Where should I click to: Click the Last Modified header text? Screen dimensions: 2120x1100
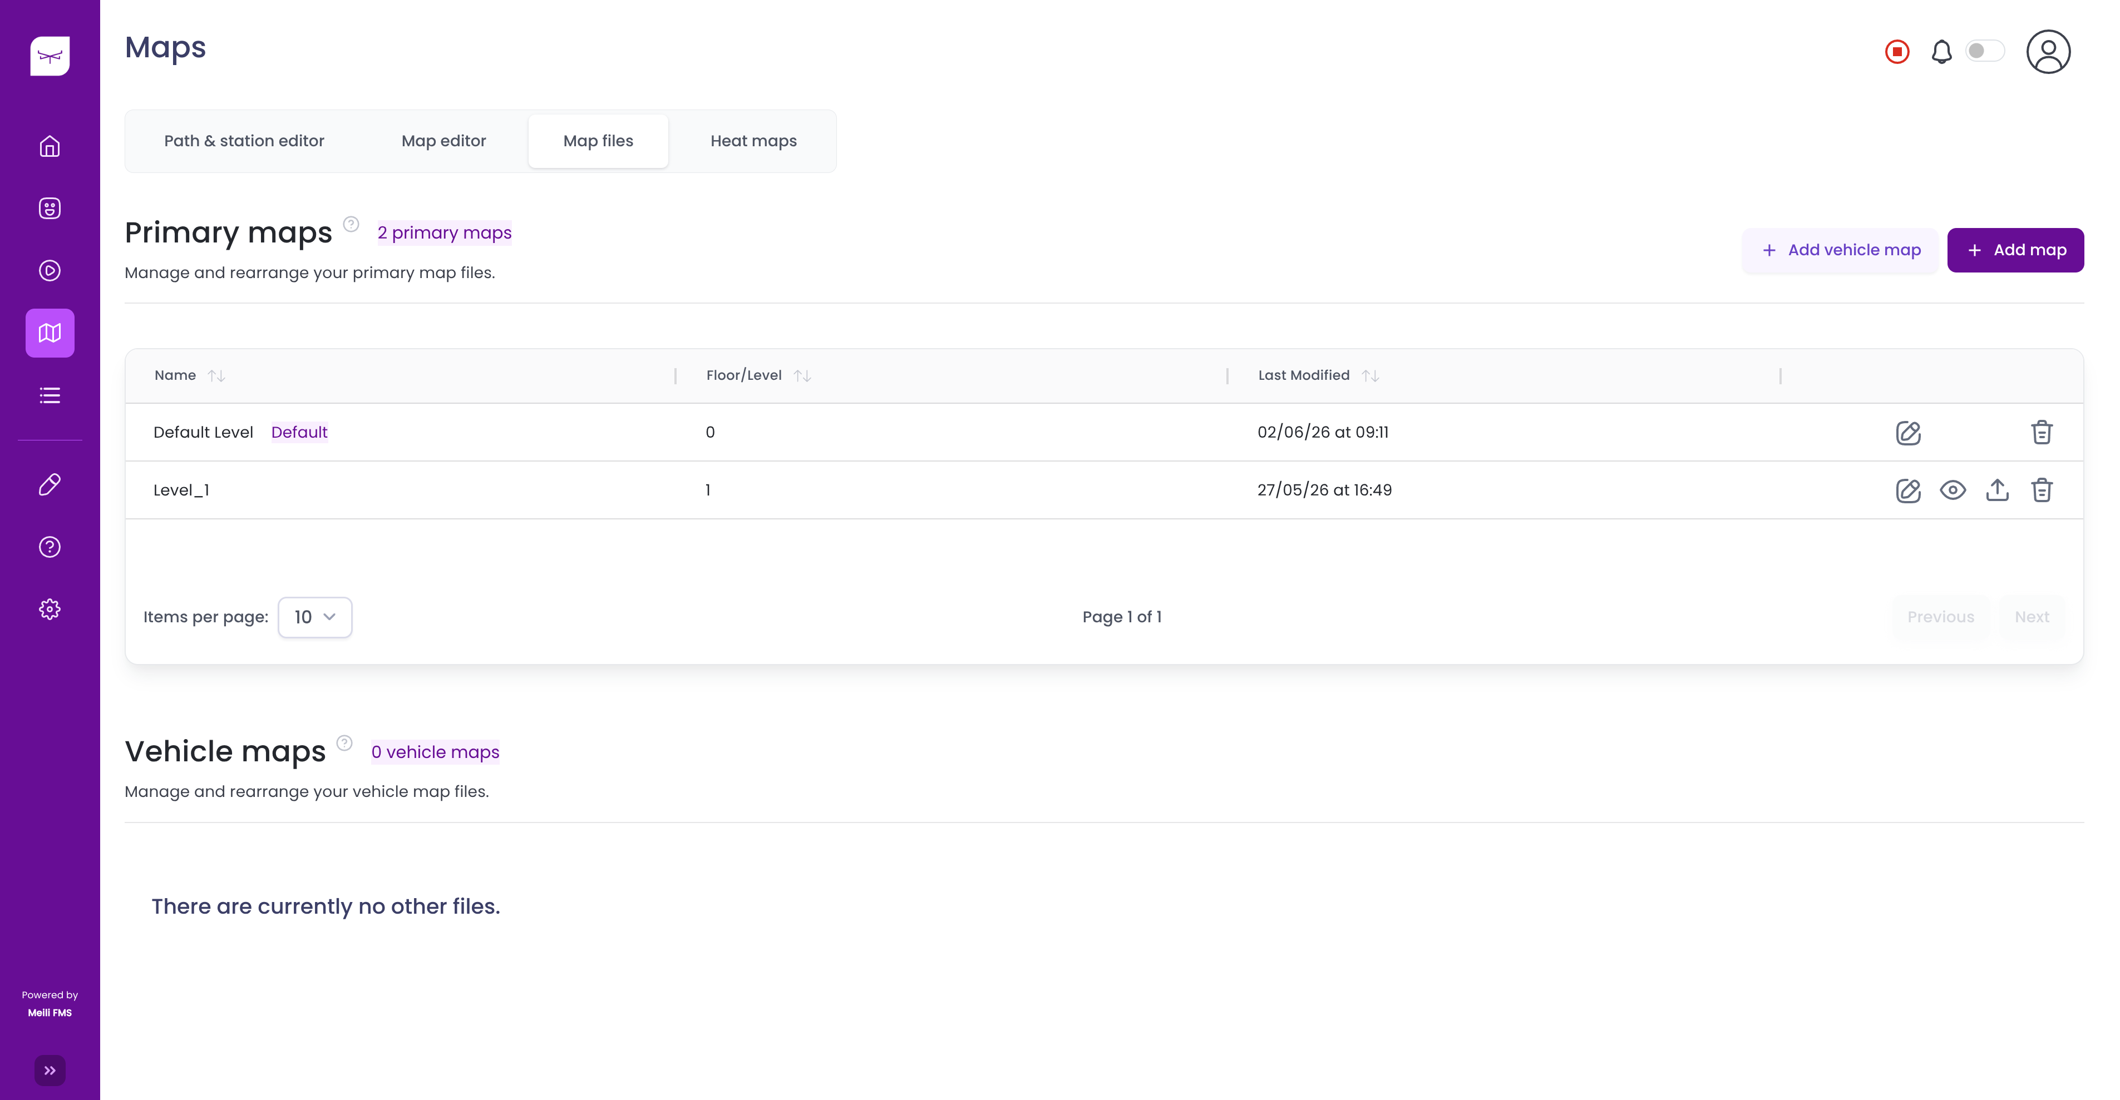(1304, 375)
